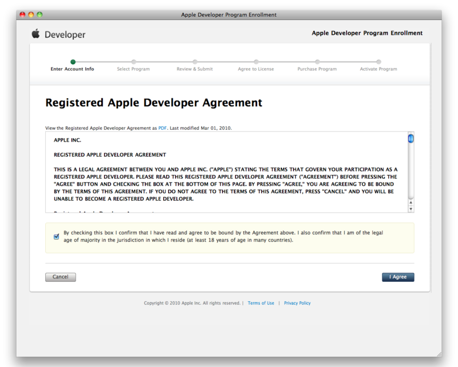Click the Copyright 2010 Apple Inc. text

(x=192, y=303)
